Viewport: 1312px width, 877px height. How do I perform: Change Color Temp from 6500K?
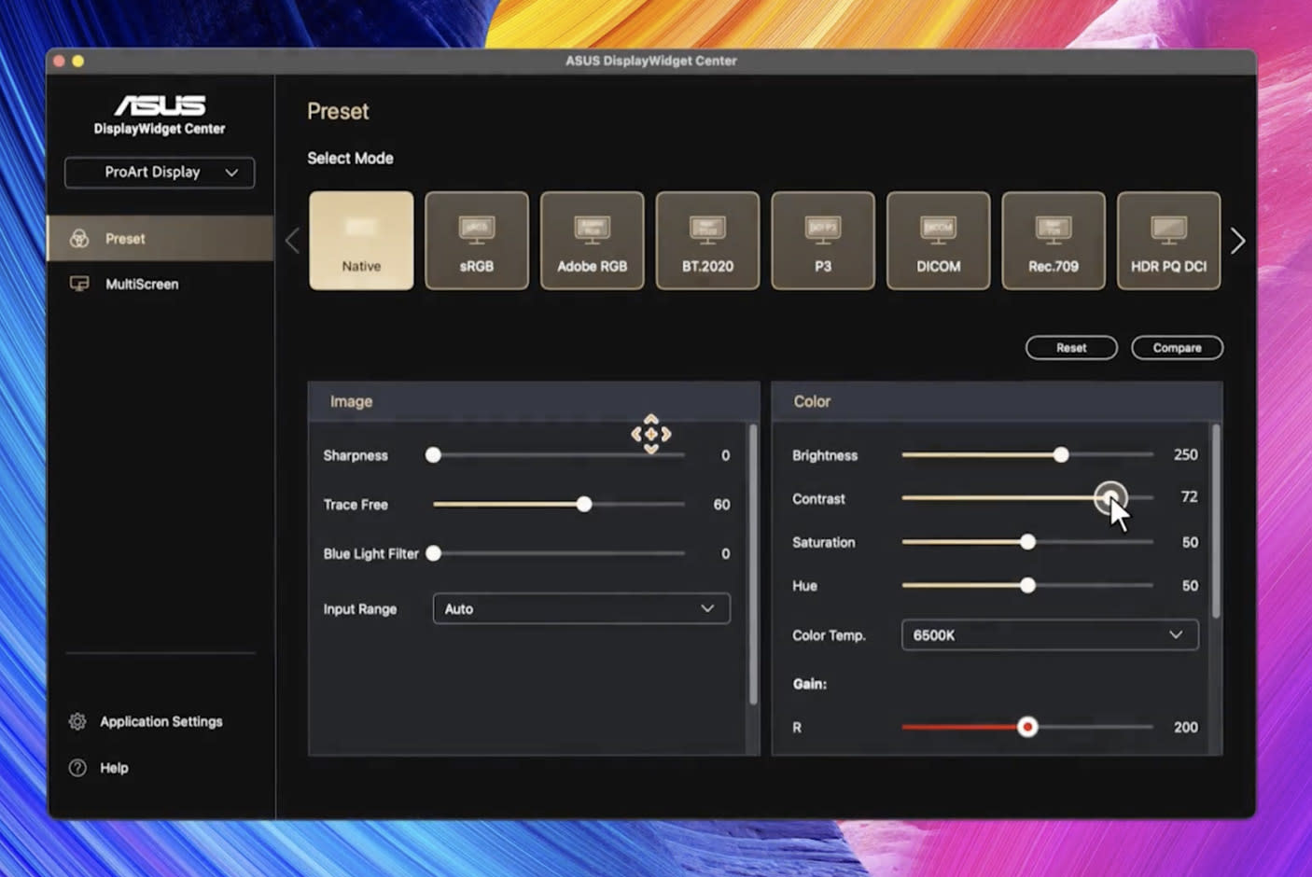1049,634
